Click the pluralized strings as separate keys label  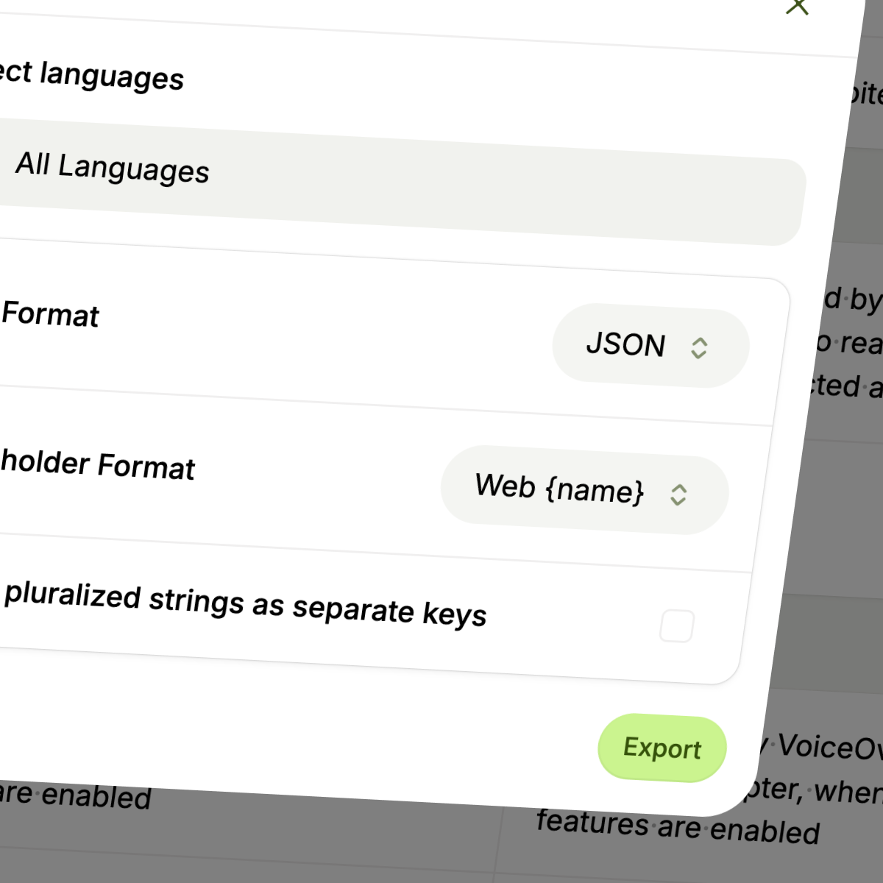[x=245, y=604]
